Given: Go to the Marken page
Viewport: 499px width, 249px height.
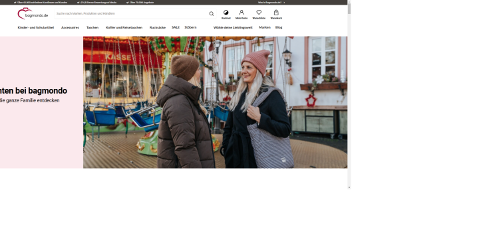Looking at the screenshot, I should (x=264, y=27).
